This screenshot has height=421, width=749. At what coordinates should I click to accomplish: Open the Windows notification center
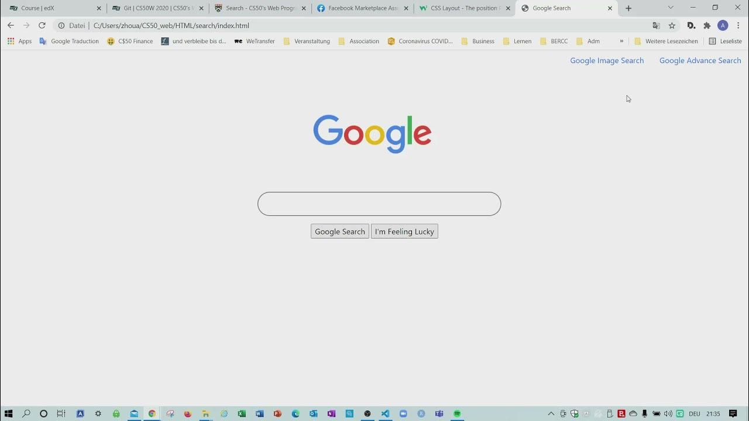click(733, 413)
